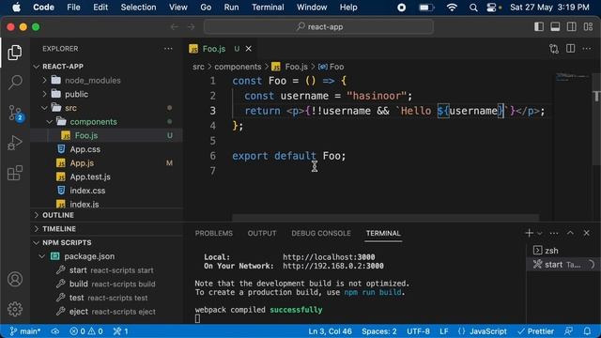Synchronize changes cloud icon in status bar
Image resolution: width=601 pixels, height=338 pixels.
coord(55,331)
